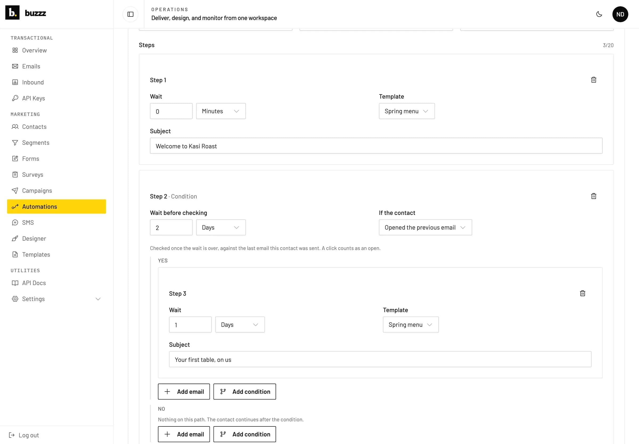Add email under NO path
Image resolution: width=639 pixels, height=444 pixels.
[184, 434]
